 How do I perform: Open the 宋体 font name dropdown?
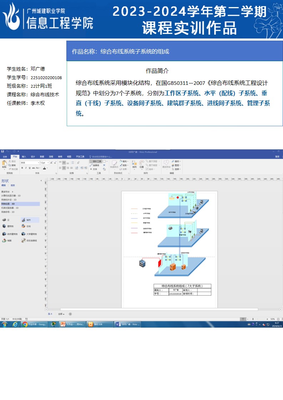click(x=30, y=163)
